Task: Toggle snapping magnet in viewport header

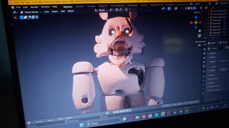Action: (117, 10)
